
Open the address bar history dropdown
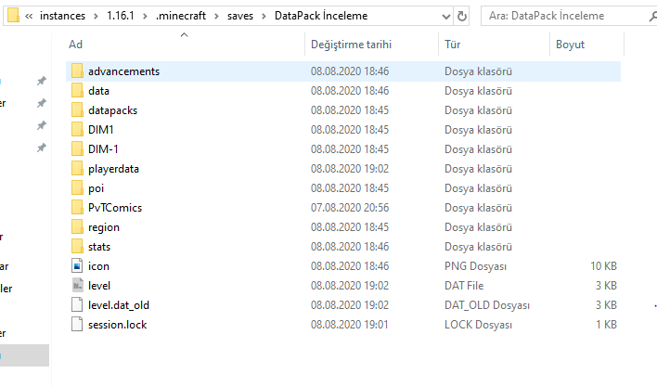(445, 17)
